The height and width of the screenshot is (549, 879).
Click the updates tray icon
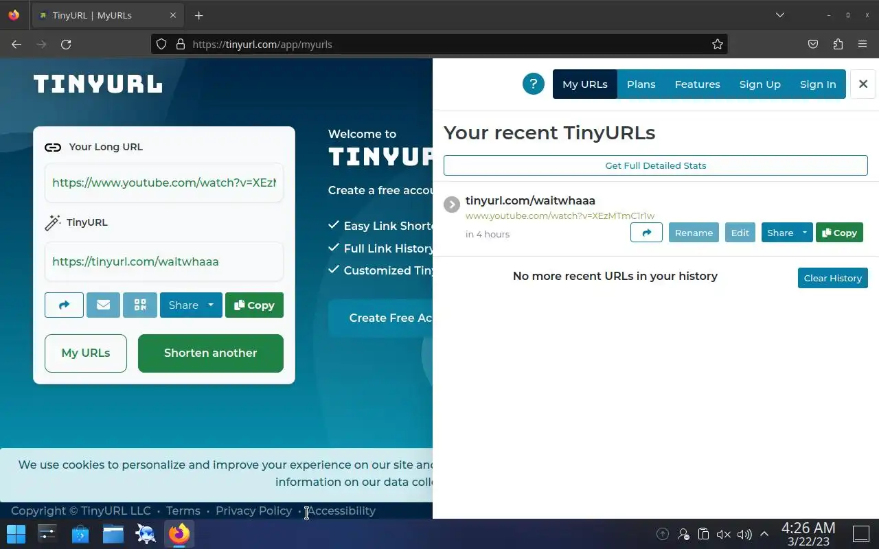tap(663, 534)
